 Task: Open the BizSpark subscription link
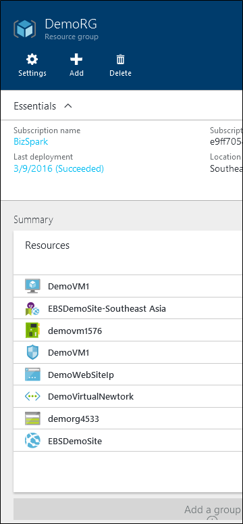[x=30, y=142]
